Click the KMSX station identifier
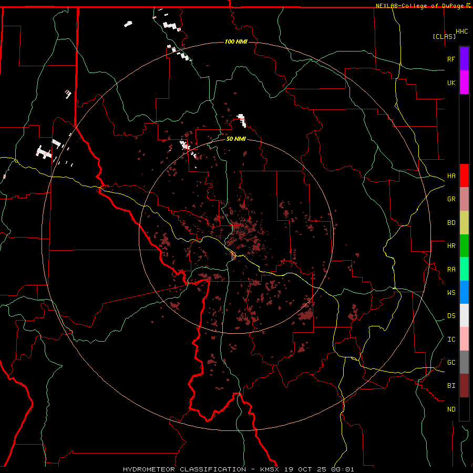473x473 pixels. 270,469
